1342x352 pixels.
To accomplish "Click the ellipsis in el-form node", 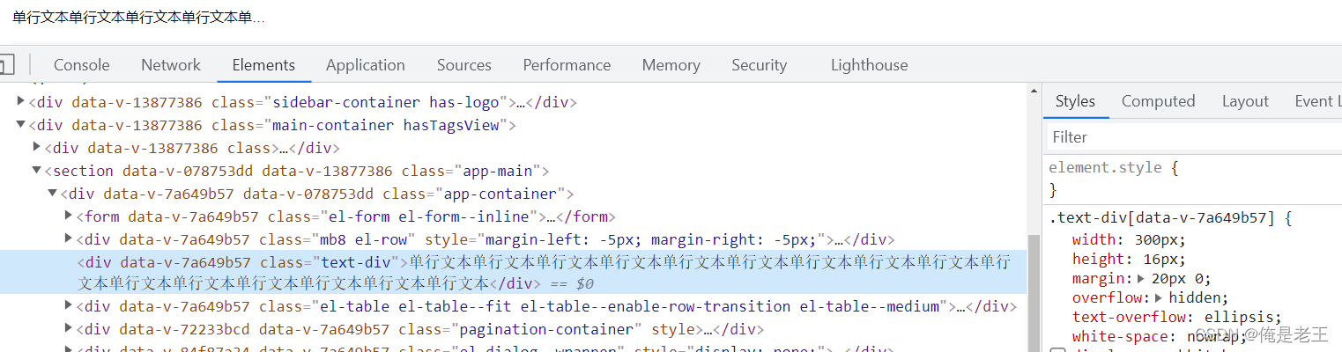I will tap(552, 216).
